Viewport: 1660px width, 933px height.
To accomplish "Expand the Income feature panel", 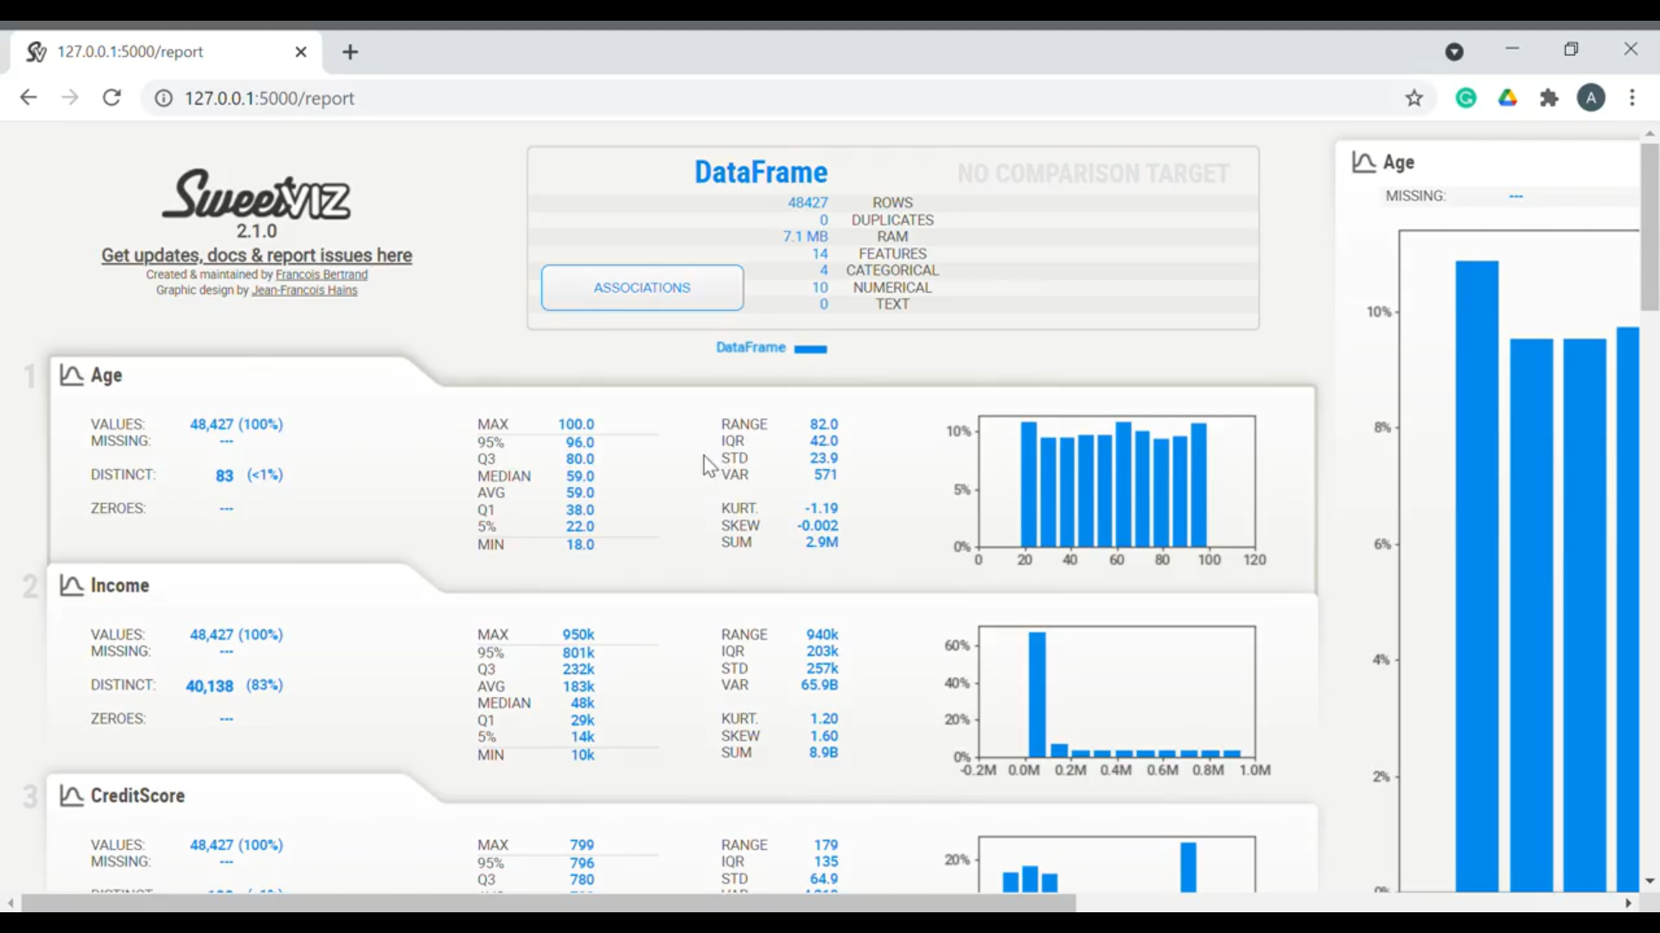I will coord(119,586).
